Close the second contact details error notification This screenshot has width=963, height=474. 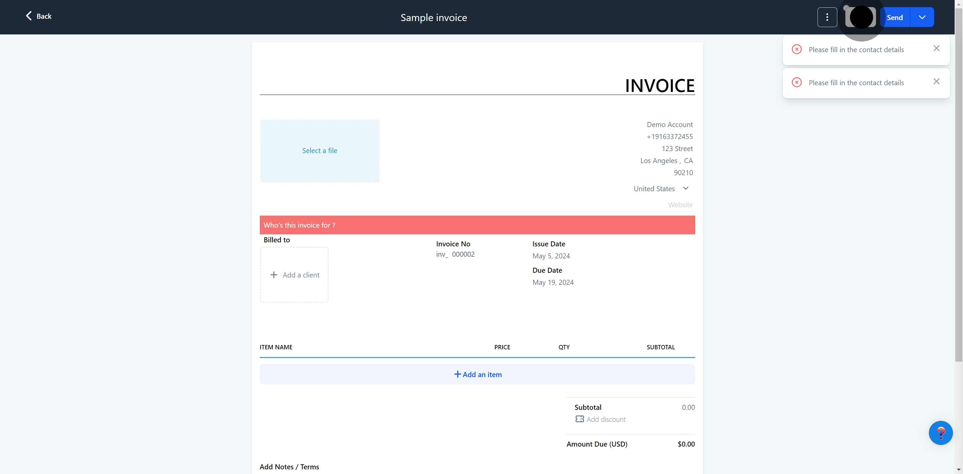pos(936,82)
